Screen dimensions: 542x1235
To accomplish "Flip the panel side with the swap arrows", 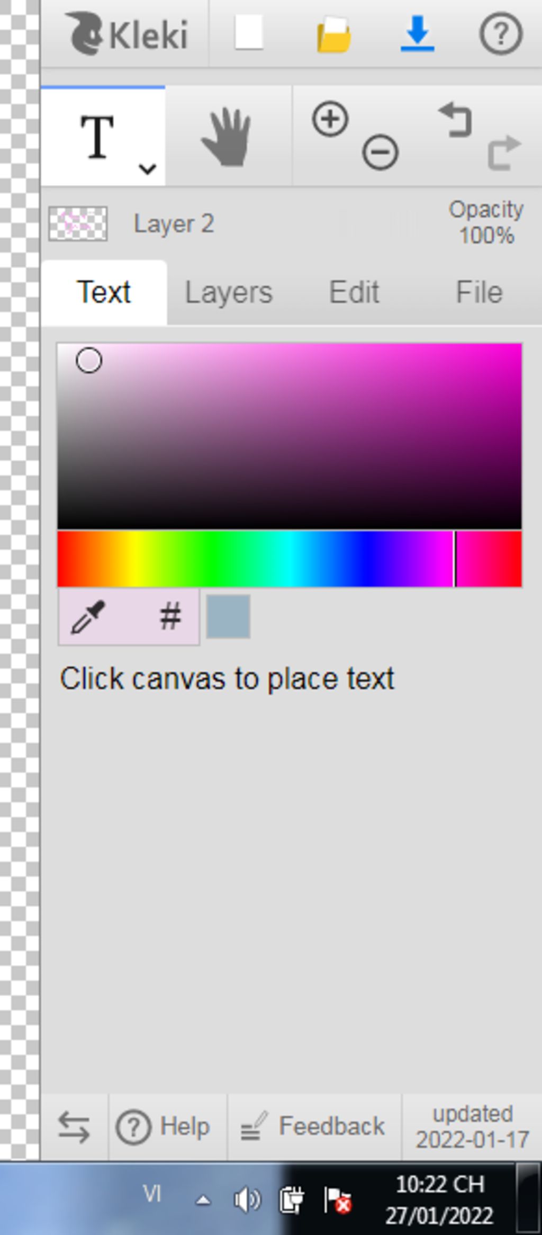I will click(74, 1126).
